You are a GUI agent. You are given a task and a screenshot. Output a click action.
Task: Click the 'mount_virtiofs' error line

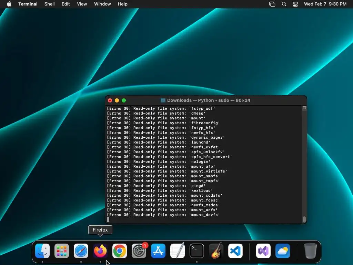167,171
